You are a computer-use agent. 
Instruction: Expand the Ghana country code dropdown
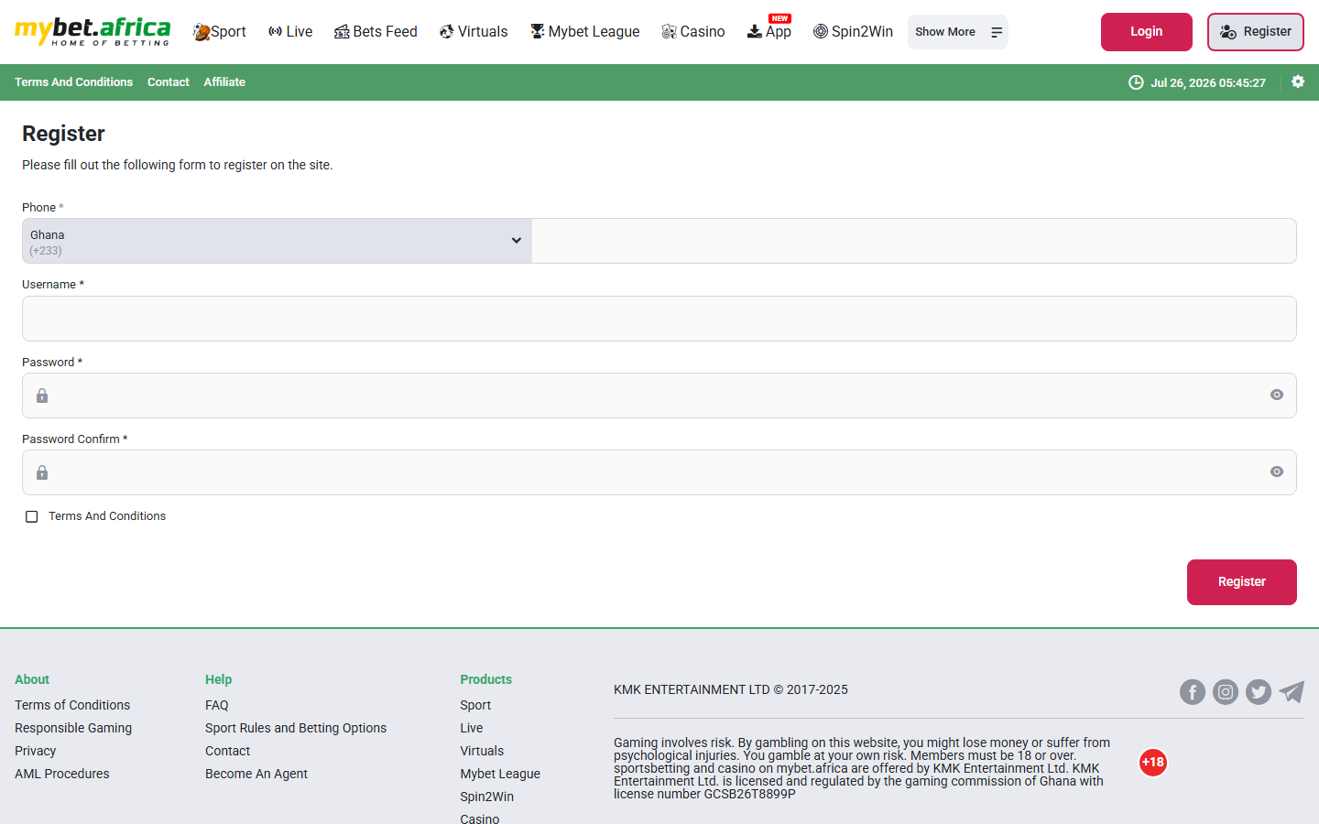278,241
